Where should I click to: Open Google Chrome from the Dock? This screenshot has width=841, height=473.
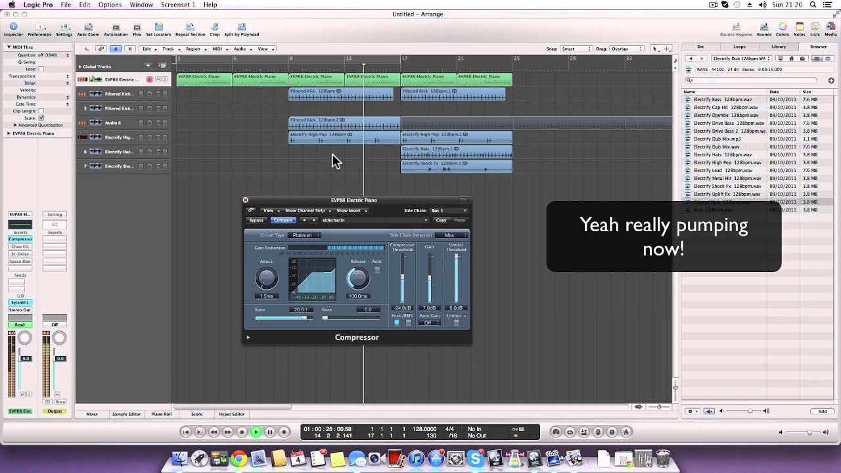[239, 459]
